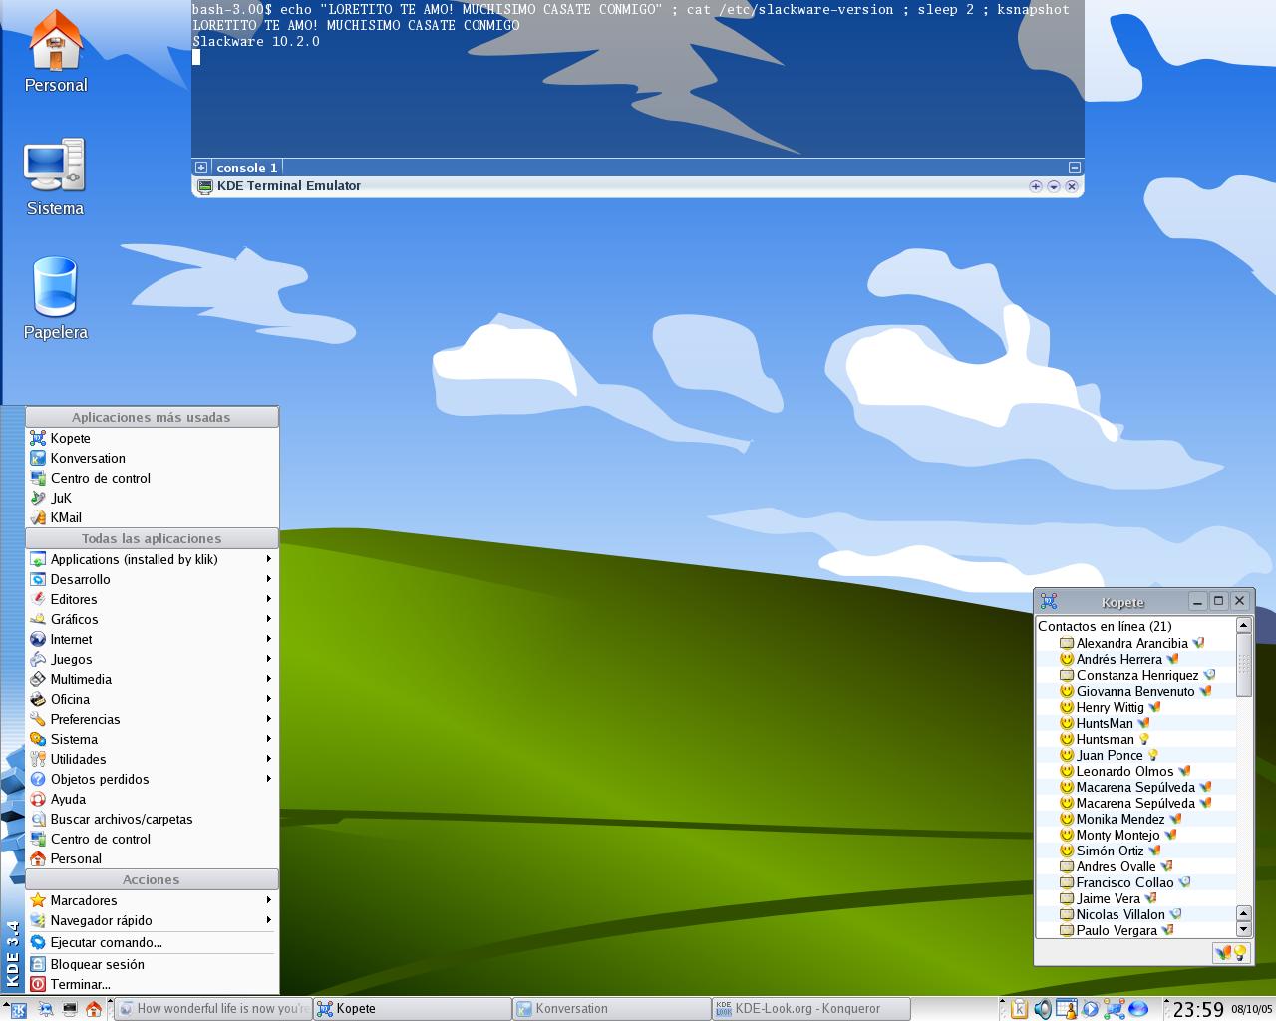Expand the Preferencias submenu
The height and width of the screenshot is (1021, 1276).
coord(152,719)
